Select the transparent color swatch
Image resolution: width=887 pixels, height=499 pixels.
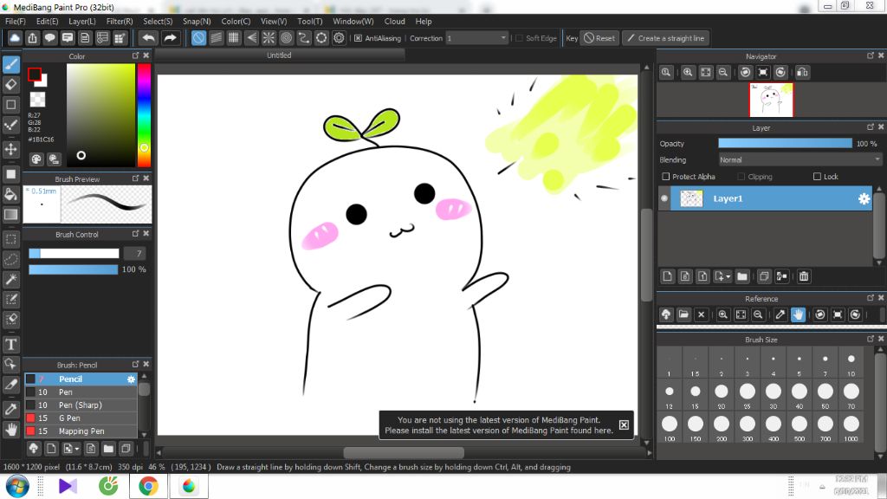pyautogui.click(x=37, y=100)
